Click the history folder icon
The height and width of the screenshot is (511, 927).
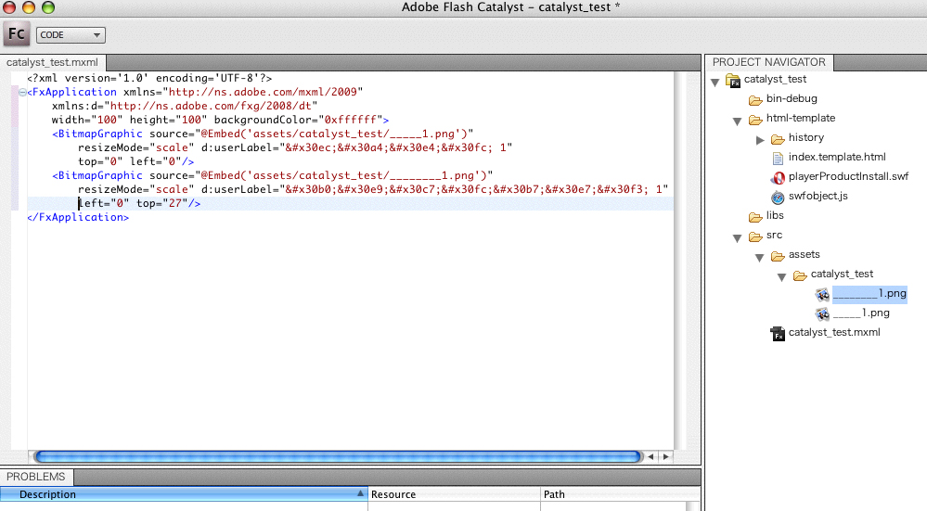778,139
